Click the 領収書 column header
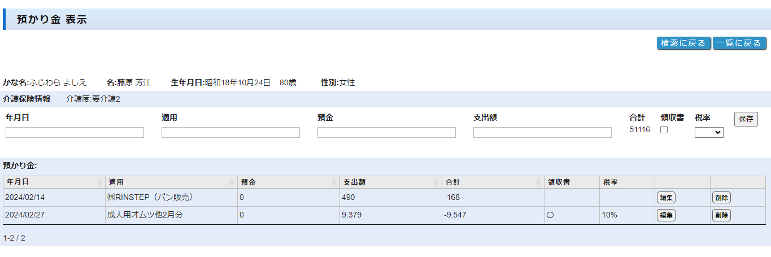The height and width of the screenshot is (257, 771). coord(559,182)
